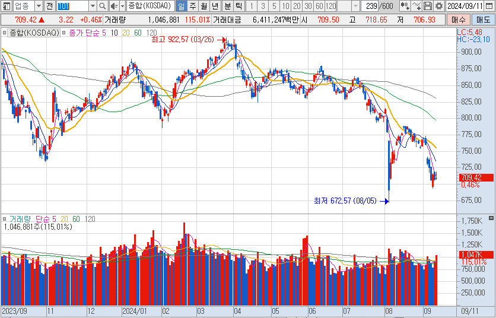The height and width of the screenshot is (318, 496).
Task: Switch chart to minute 분 period
Action: (x=227, y=6)
